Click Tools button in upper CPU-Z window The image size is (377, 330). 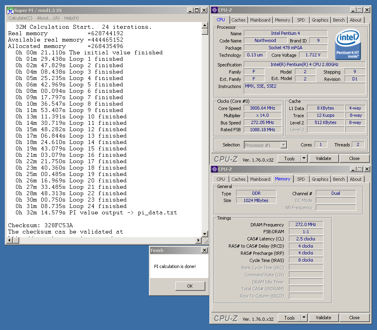point(289,158)
